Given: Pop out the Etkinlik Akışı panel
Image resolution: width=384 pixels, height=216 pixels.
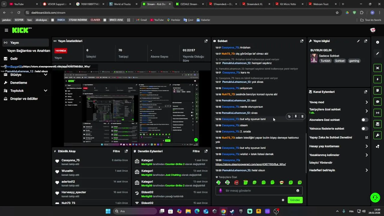Looking at the screenshot, I should tap(126, 151).
